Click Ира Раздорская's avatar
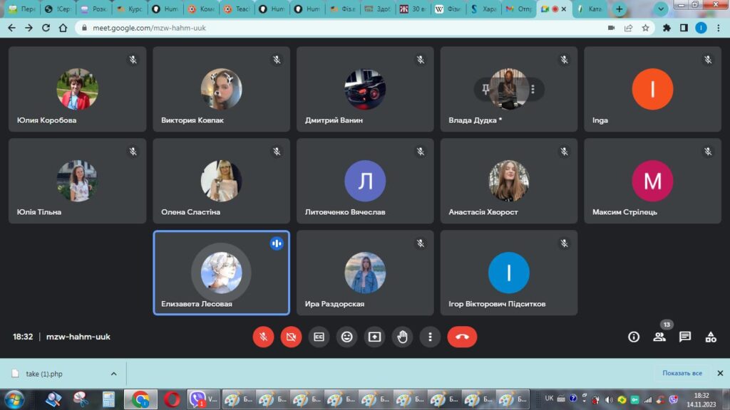730x410 pixels. pos(365,273)
